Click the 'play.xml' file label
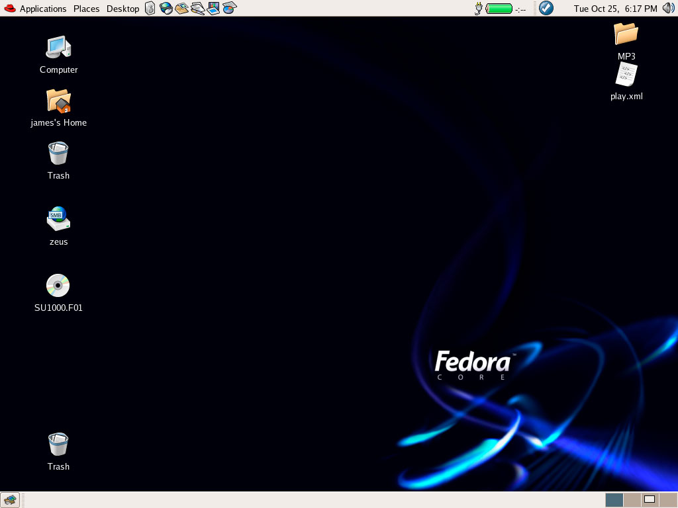The height and width of the screenshot is (508, 678). [x=626, y=97]
